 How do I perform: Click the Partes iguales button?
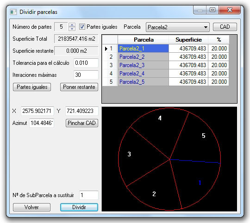(32, 87)
